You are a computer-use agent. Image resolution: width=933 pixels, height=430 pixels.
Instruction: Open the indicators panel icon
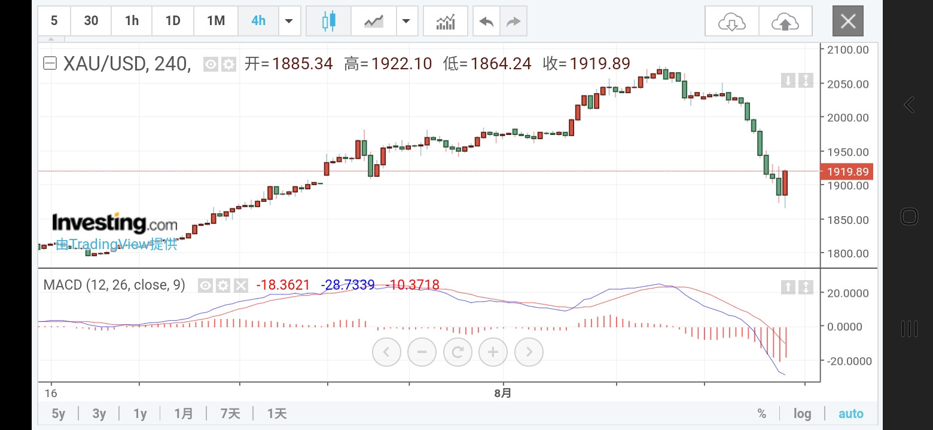446,21
